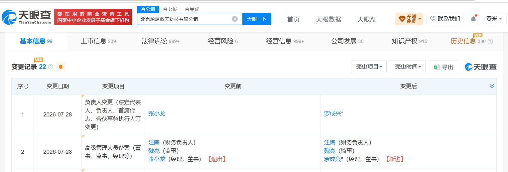Expand table with double-chevron icon

492,86
